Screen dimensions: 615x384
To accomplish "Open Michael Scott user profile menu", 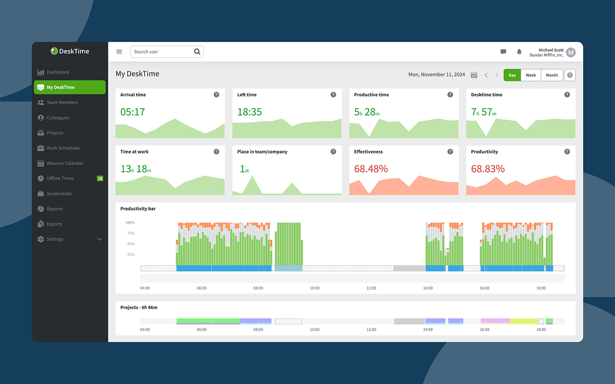I will click(570, 52).
